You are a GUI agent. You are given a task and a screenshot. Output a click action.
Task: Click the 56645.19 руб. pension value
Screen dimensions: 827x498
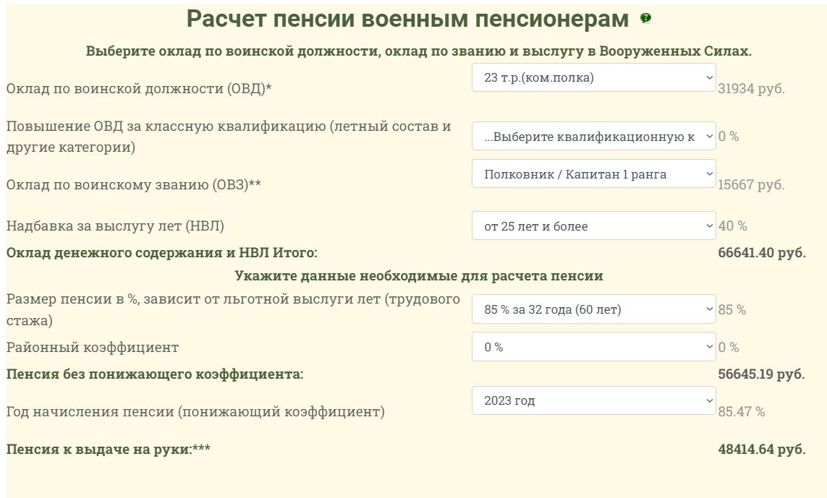pyautogui.click(x=761, y=374)
